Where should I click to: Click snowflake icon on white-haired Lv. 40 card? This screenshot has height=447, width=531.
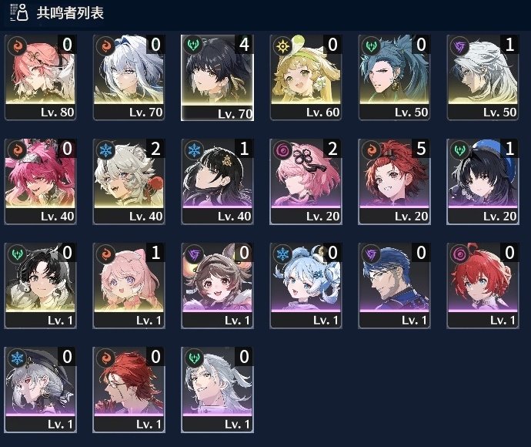pos(105,150)
